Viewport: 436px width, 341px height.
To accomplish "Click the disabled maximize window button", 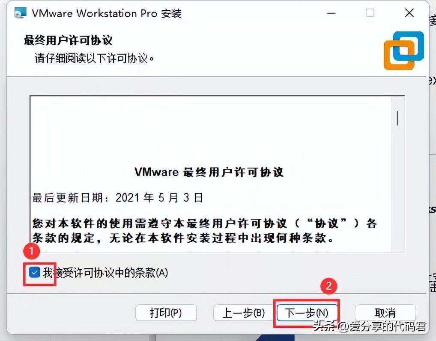I will [x=370, y=13].
